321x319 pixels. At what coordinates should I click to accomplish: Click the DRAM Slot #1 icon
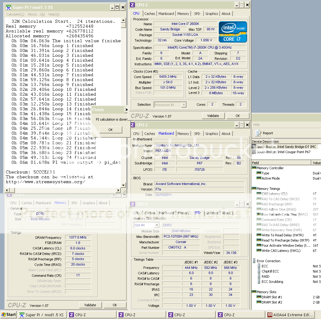(259, 297)
